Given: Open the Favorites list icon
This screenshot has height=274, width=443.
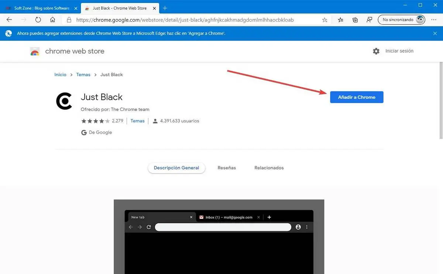Looking at the screenshot, I should [x=340, y=20].
